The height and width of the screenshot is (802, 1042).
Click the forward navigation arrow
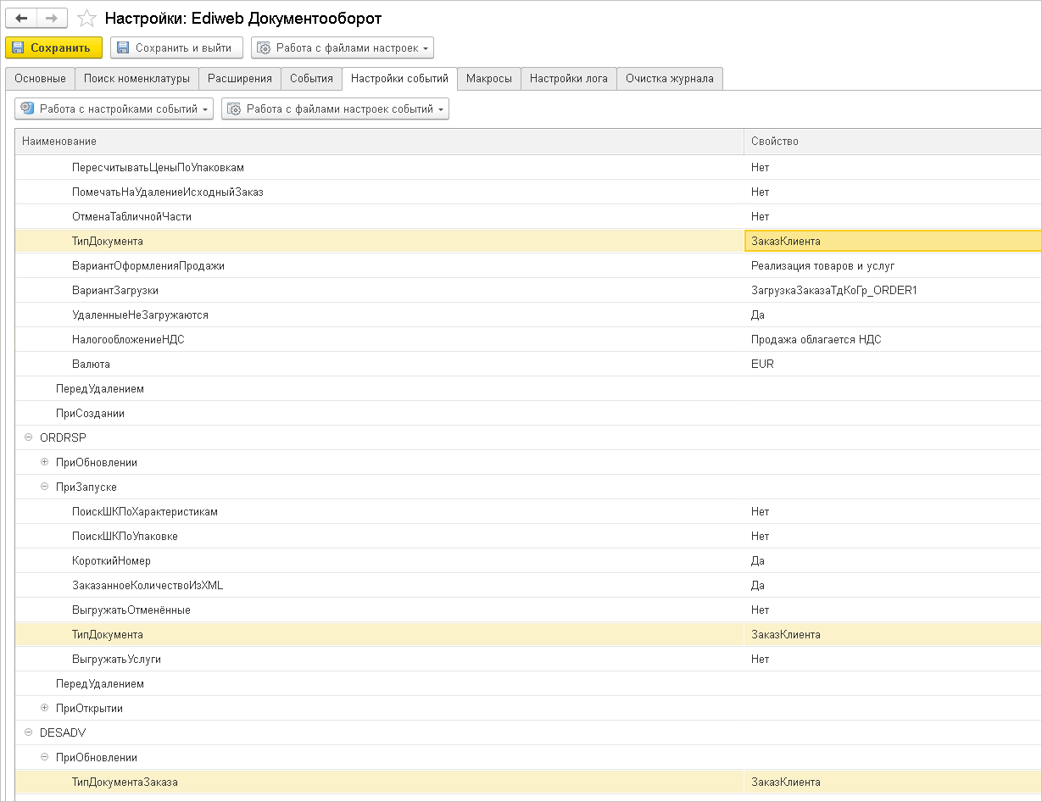point(52,18)
